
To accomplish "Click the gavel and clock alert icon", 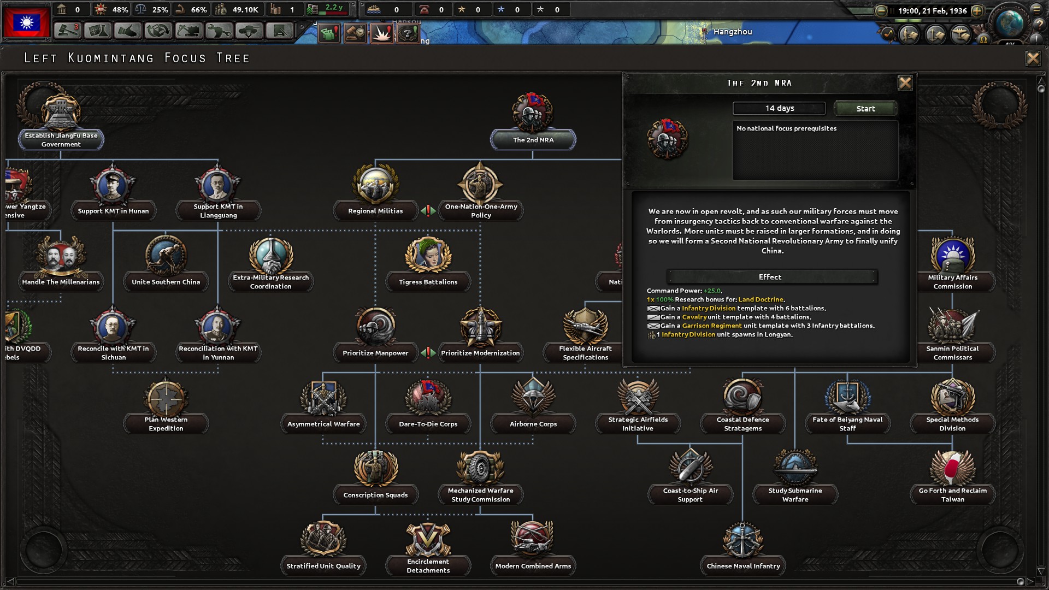I will tap(355, 33).
